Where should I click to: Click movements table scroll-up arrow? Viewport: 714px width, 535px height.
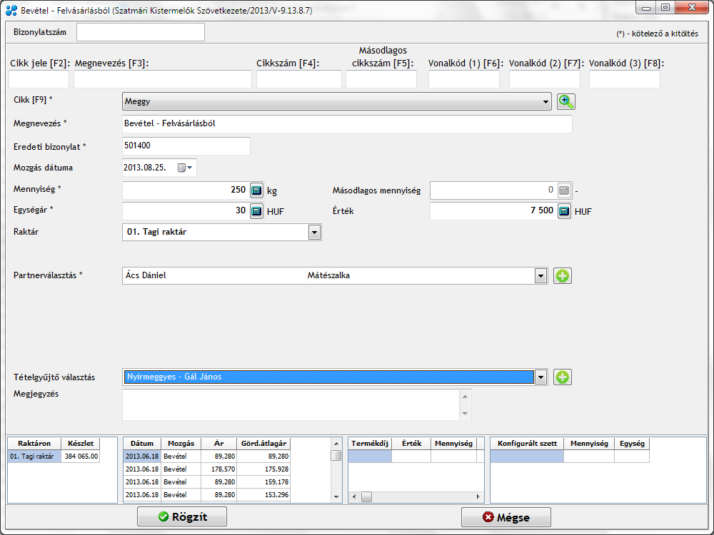(336, 444)
